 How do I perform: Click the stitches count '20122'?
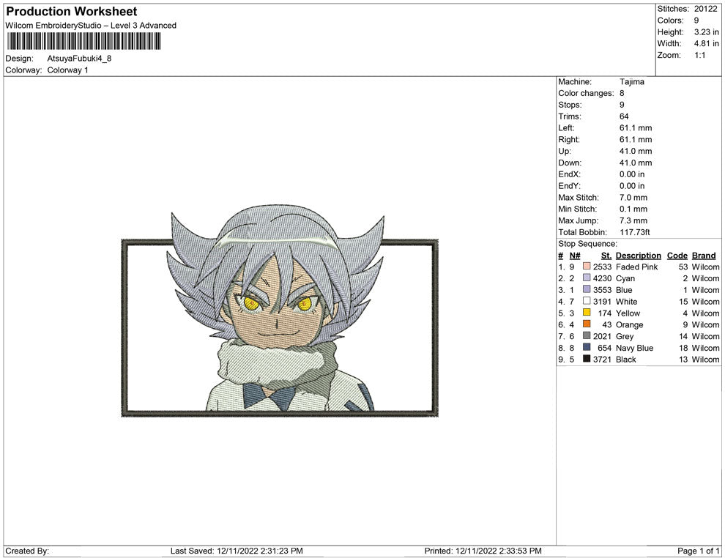[705, 9]
